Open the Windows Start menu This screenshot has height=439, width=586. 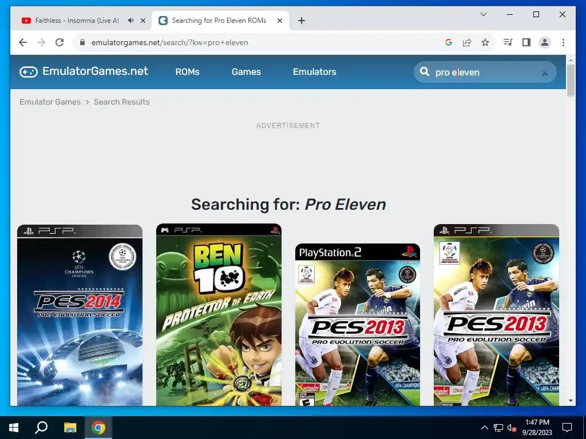[x=14, y=428]
